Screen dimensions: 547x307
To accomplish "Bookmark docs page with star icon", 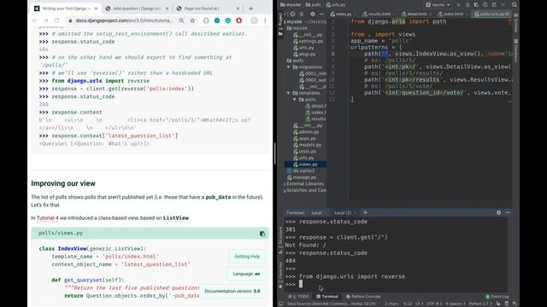I will 192,20.
